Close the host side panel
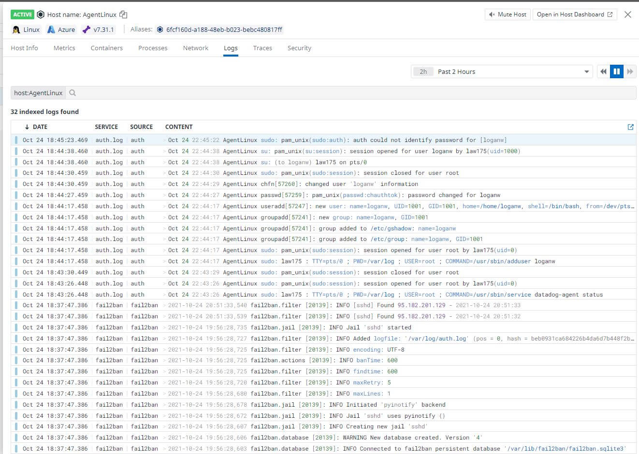Image resolution: width=639 pixels, height=454 pixels. click(627, 14)
